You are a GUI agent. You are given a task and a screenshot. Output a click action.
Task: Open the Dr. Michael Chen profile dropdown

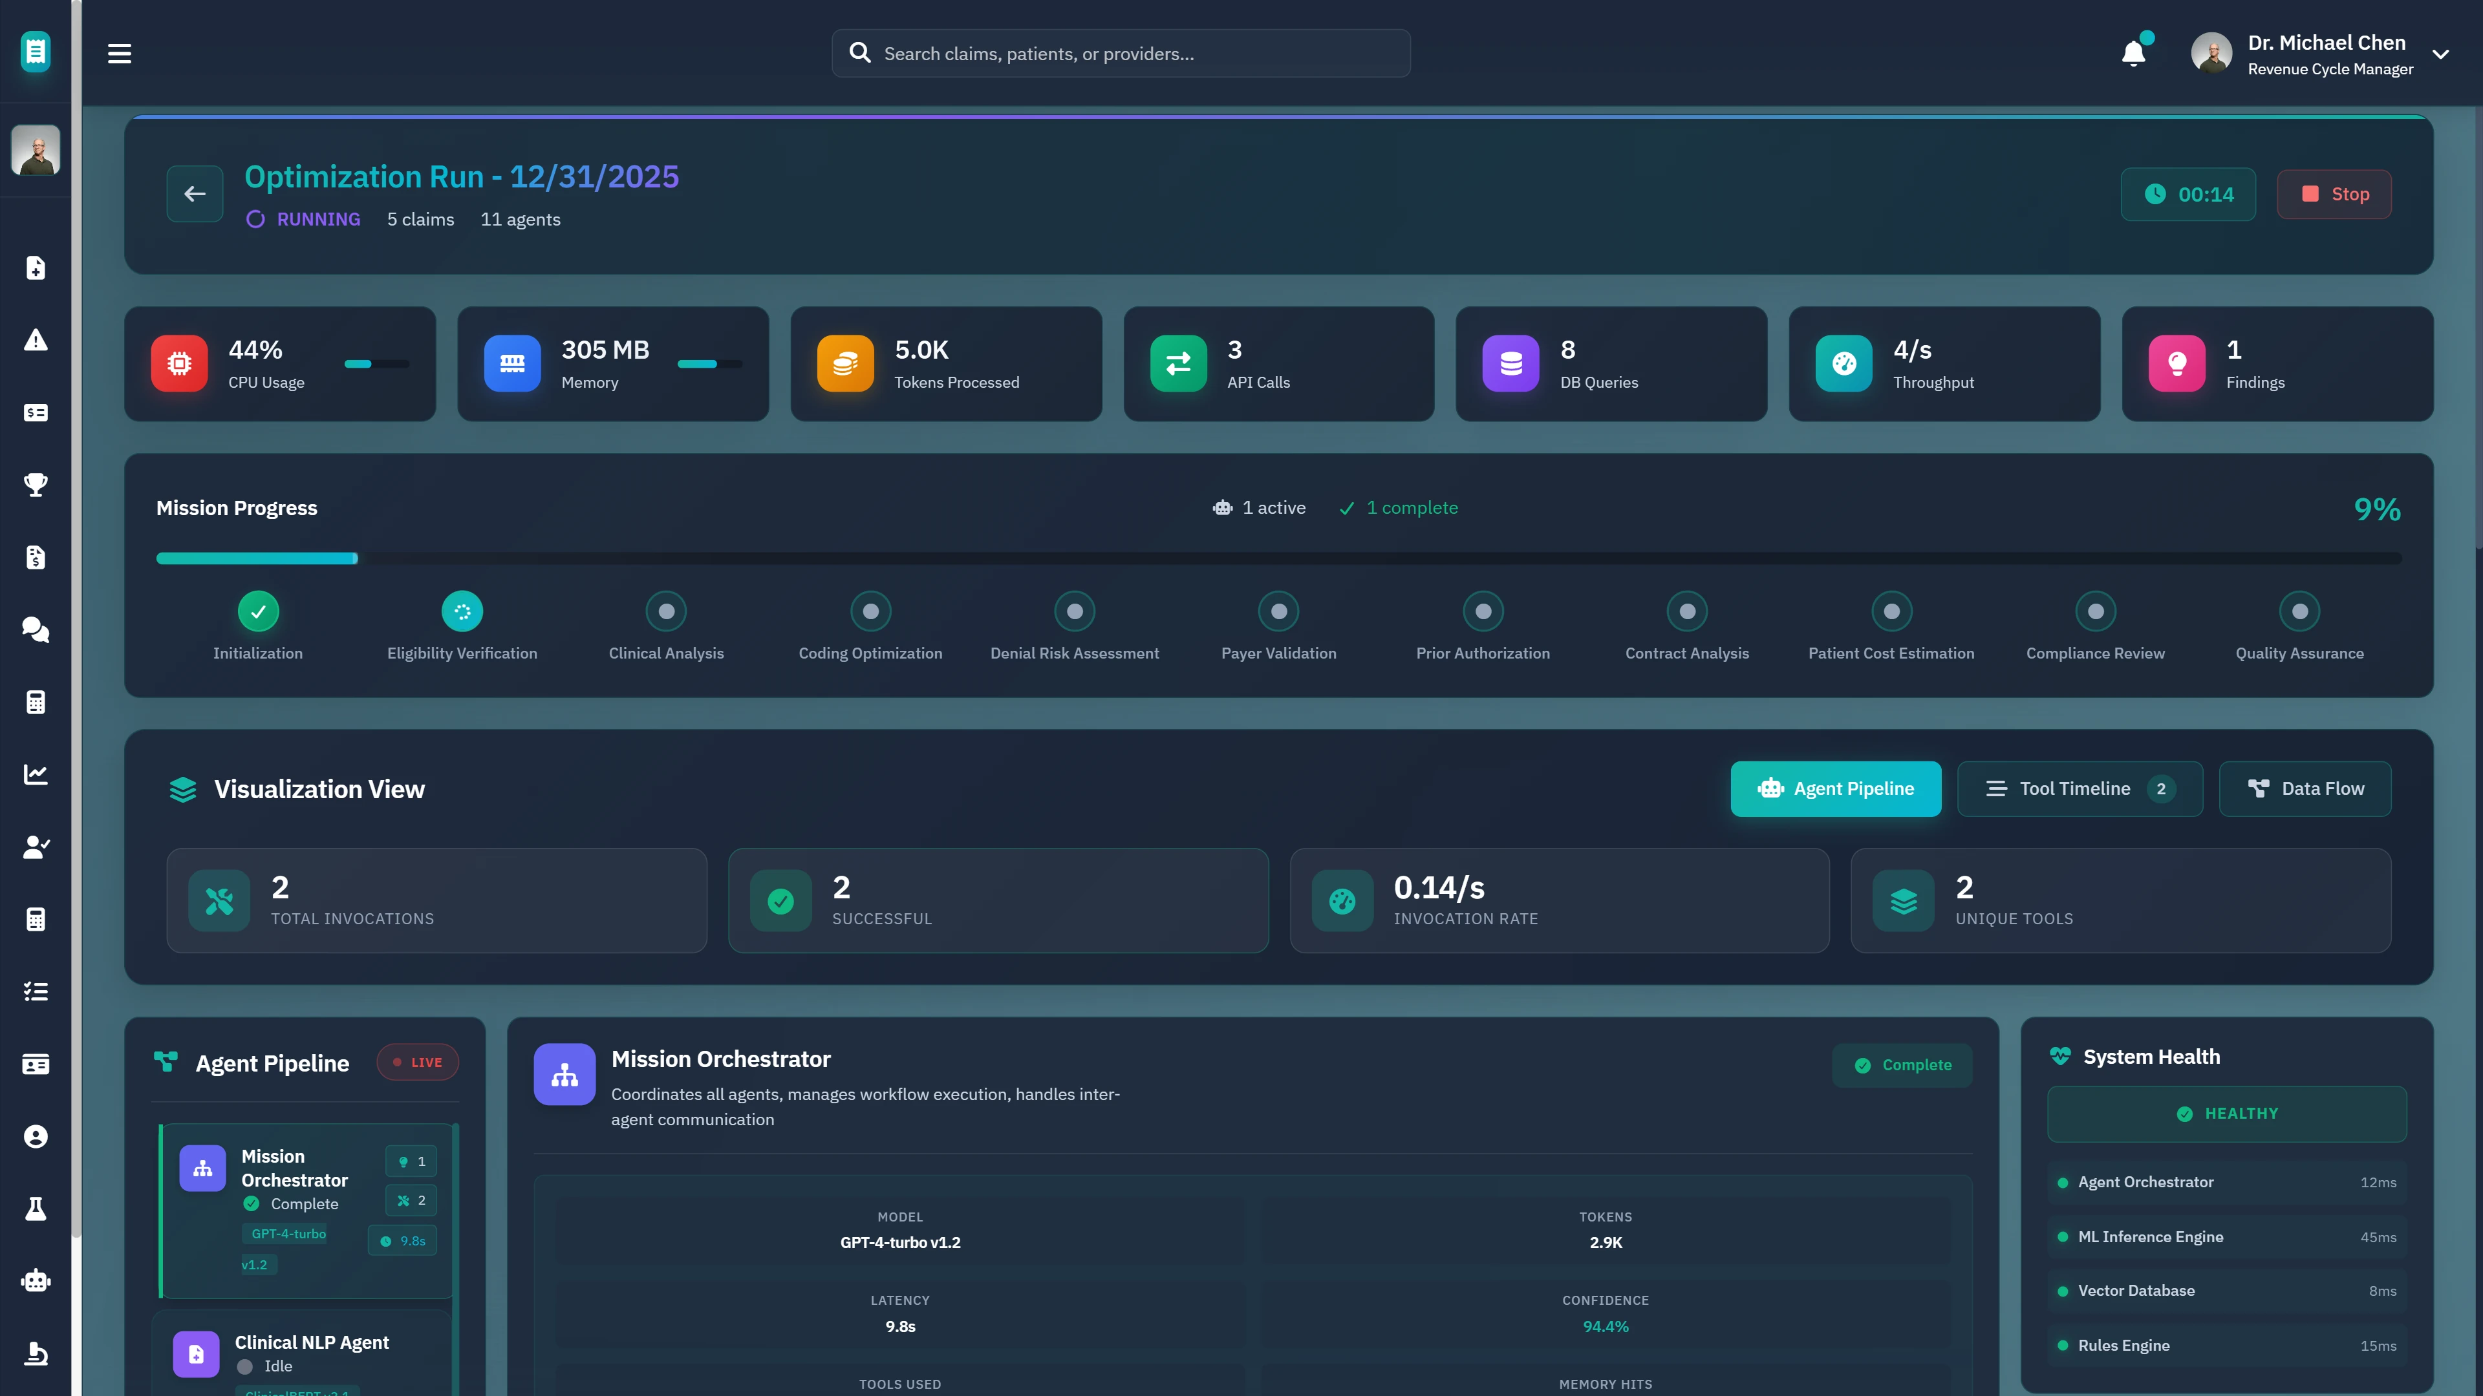pos(2323,53)
